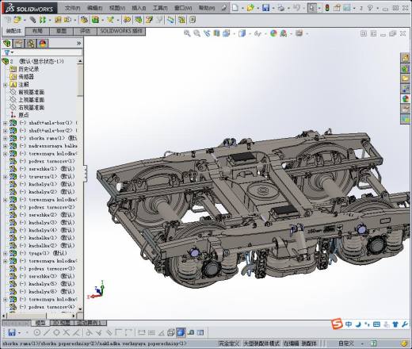Open the FeatureManager design tree tab icon
The height and width of the screenshot is (349, 412).
tap(7, 44)
